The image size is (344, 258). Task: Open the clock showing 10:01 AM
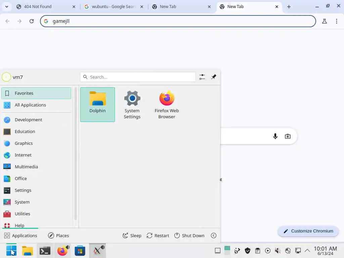click(x=325, y=251)
